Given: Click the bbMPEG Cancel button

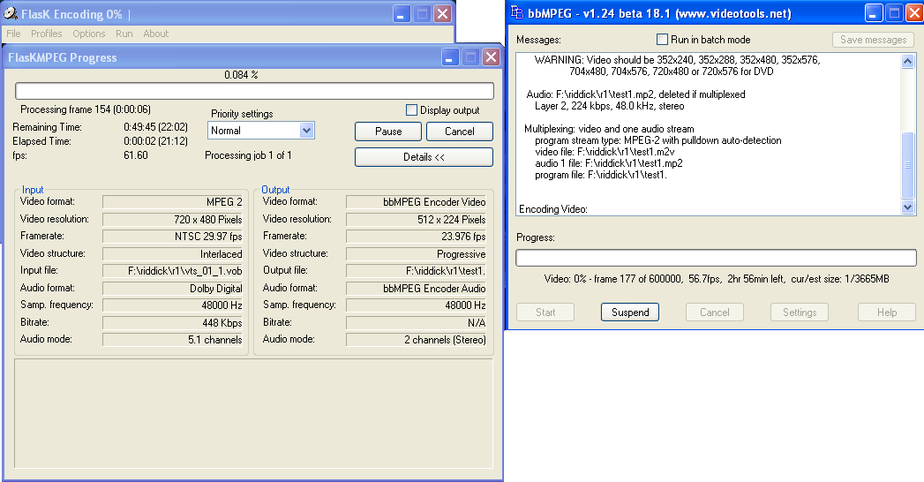Looking at the screenshot, I should 714,313.
